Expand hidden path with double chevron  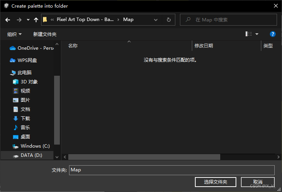point(52,20)
